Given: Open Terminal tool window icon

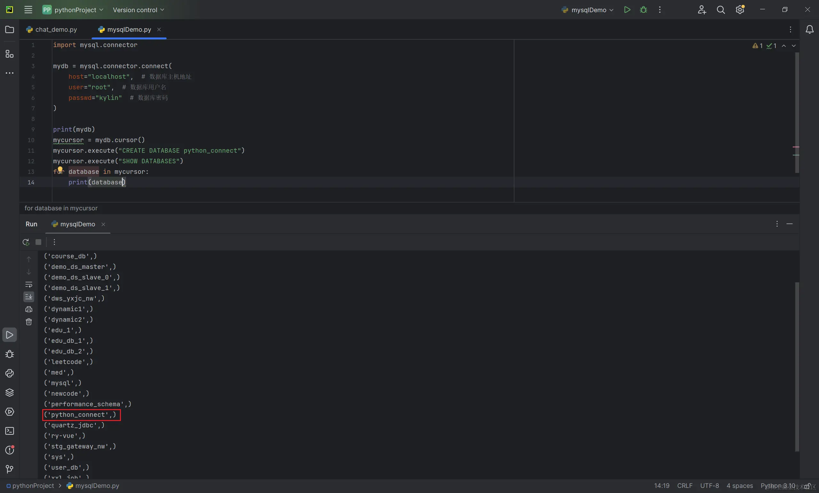Looking at the screenshot, I should click(10, 431).
